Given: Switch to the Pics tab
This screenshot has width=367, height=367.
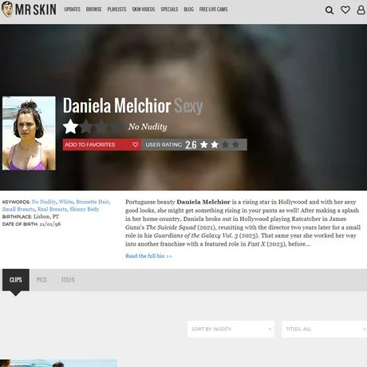Looking at the screenshot, I should coord(41,280).
